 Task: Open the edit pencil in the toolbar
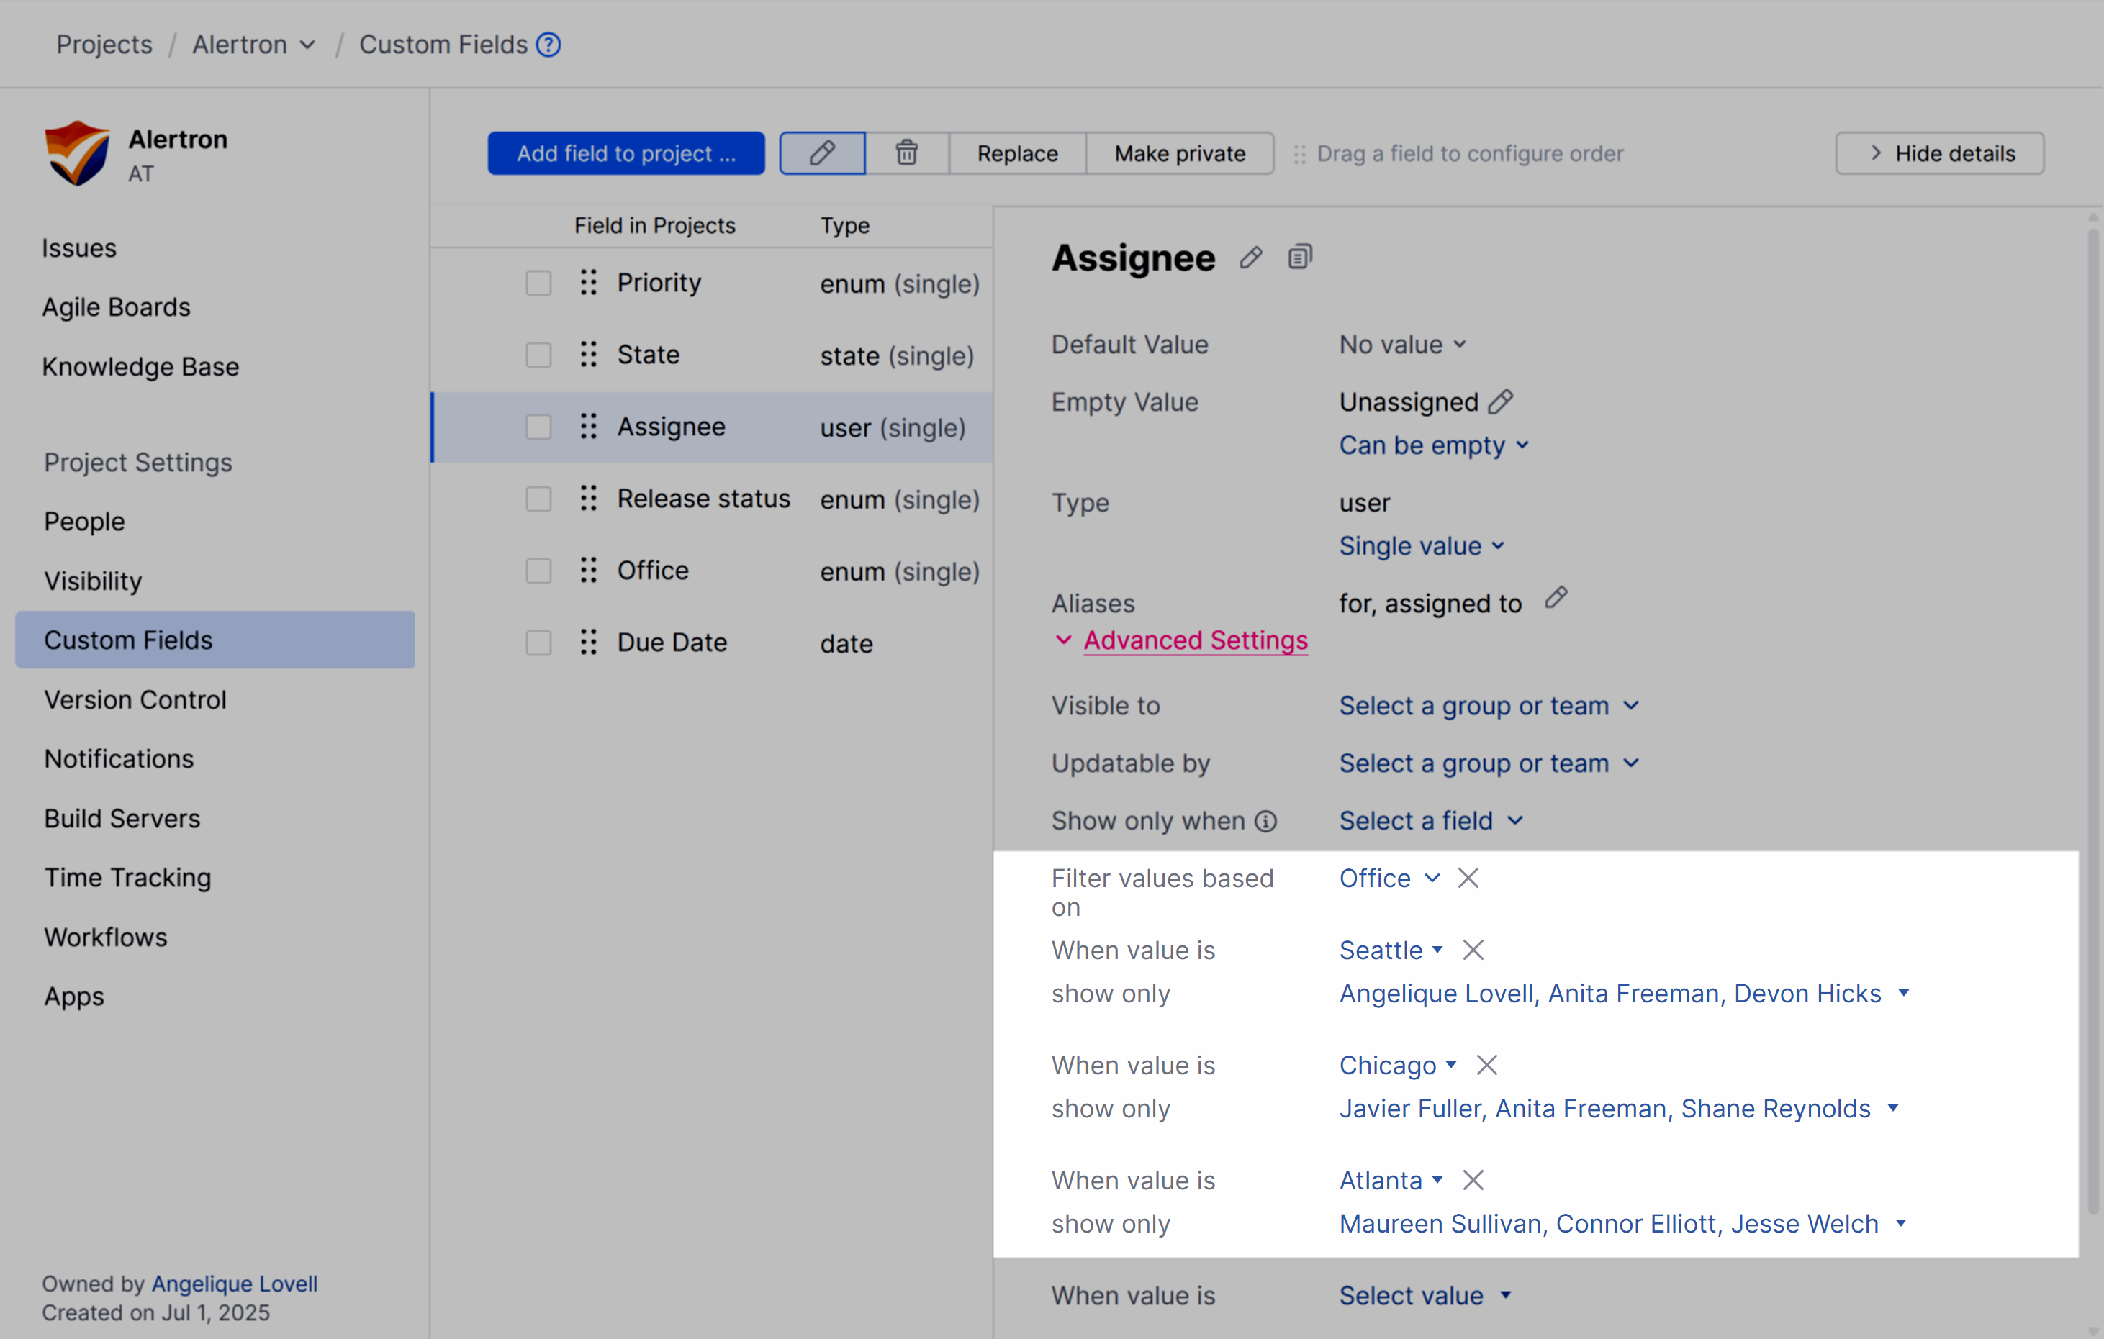tap(821, 153)
